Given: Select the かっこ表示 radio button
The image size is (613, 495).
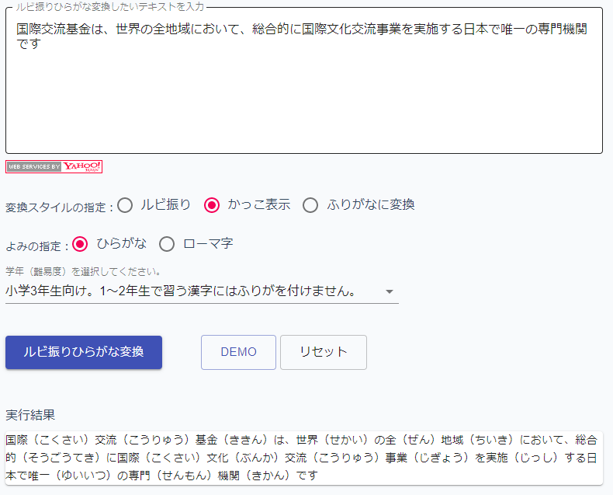Looking at the screenshot, I should click(212, 205).
